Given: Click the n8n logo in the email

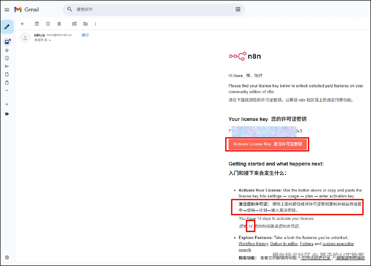Looking at the screenshot, I should [245, 56].
